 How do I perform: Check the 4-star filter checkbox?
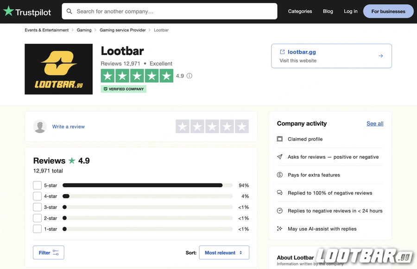pos(37,196)
